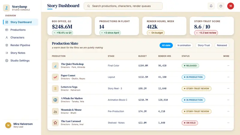This screenshot has height=135, width=240.
Task: Open the help question-mark icon
Action: (x=221, y=6)
